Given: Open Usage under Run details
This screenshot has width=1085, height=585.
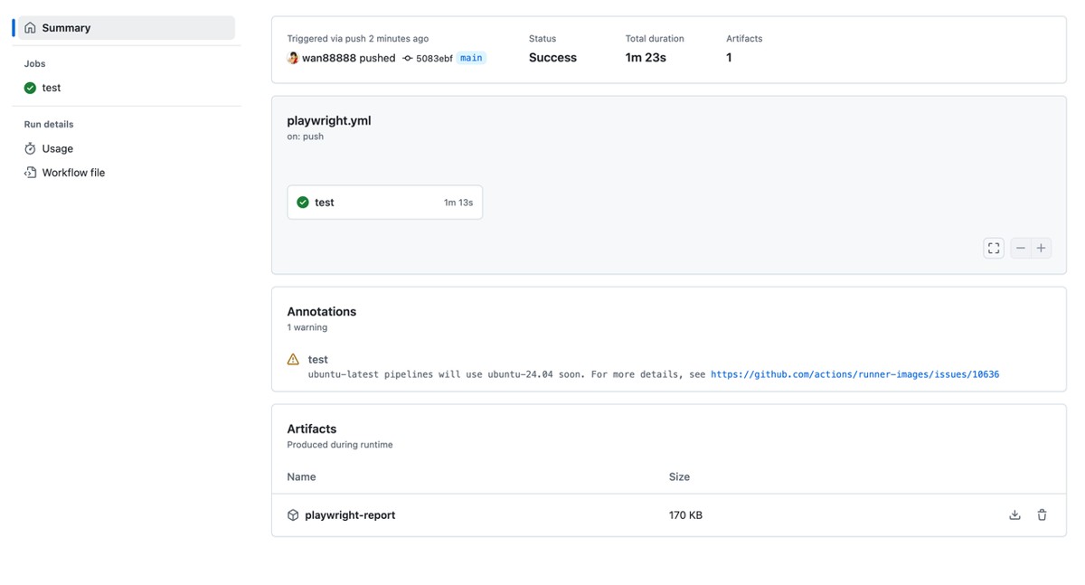Looking at the screenshot, I should [x=57, y=148].
